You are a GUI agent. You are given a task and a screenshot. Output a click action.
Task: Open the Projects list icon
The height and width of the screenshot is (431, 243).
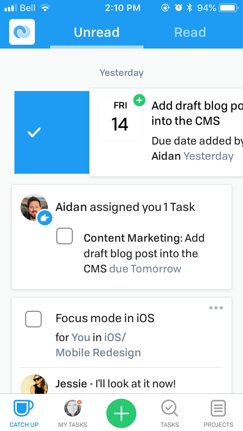(218, 408)
